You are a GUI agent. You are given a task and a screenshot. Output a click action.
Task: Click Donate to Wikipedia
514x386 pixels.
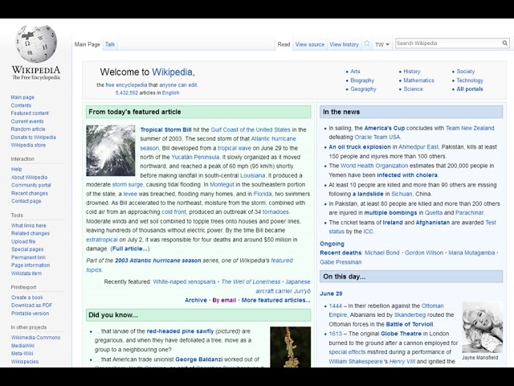(34, 138)
